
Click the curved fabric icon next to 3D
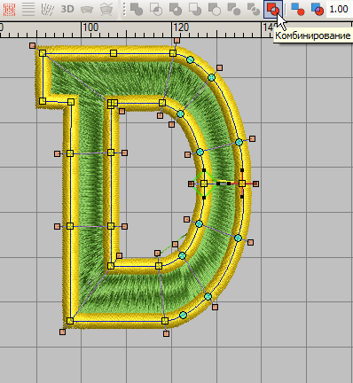click(x=87, y=10)
